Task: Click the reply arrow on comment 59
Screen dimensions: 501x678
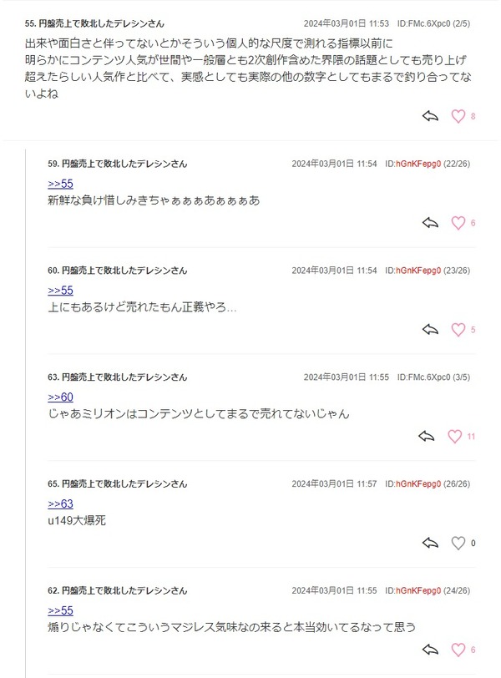Action: tap(430, 223)
